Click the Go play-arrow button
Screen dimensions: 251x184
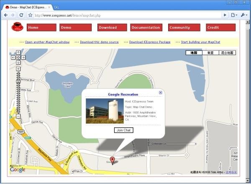[225, 15]
